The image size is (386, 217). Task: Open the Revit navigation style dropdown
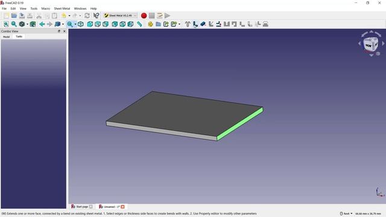coord(346,213)
